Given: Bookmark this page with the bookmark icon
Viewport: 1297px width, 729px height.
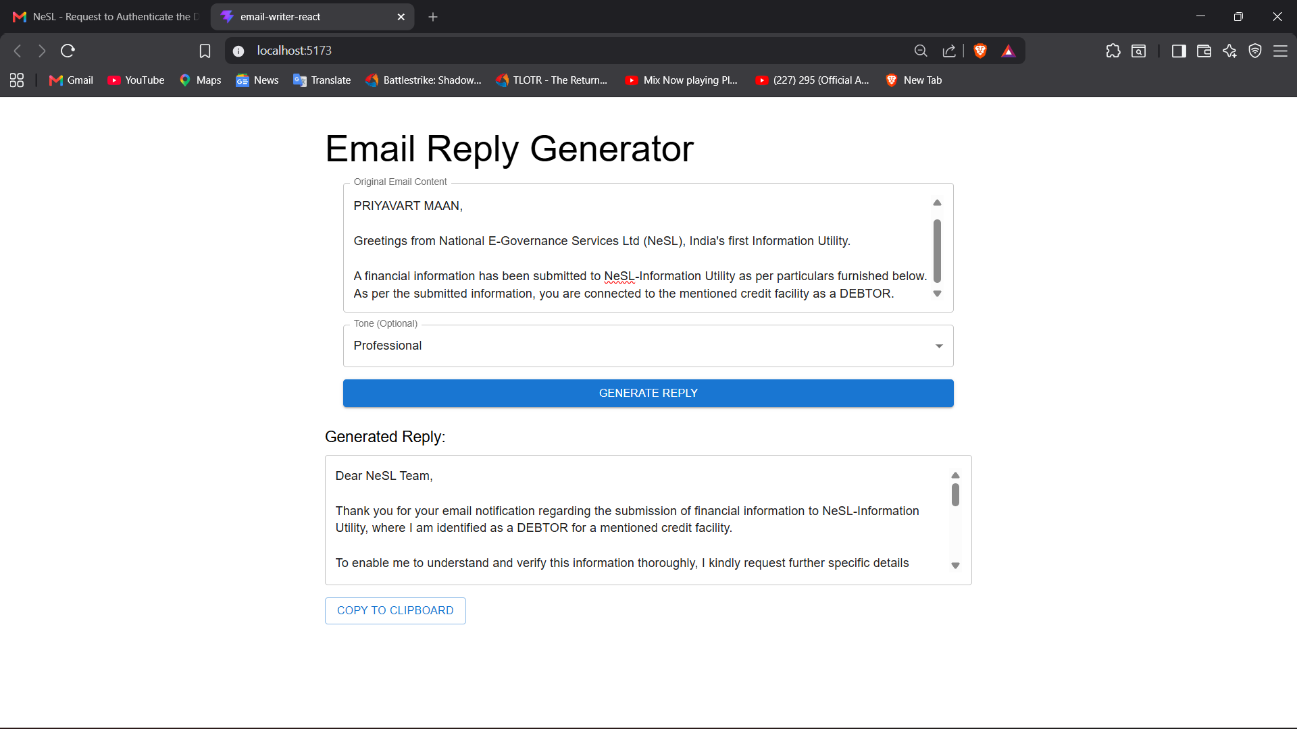Looking at the screenshot, I should (x=205, y=51).
